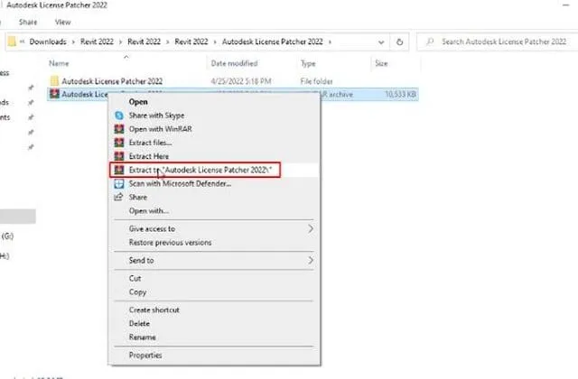This screenshot has width=578, height=379.
Task: Click the File folder type cell
Action: pos(317,81)
